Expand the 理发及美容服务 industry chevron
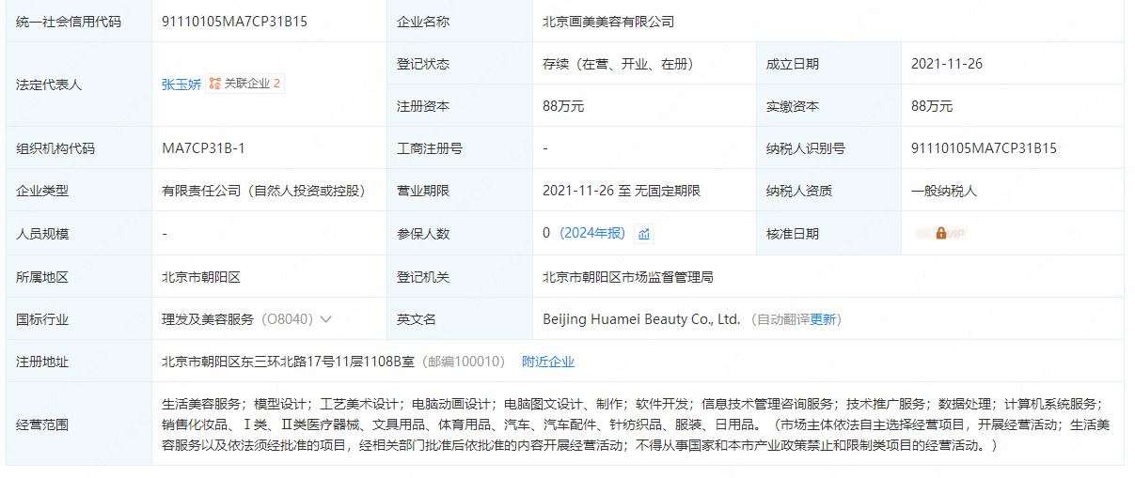1135x478 pixels. tap(326, 319)
